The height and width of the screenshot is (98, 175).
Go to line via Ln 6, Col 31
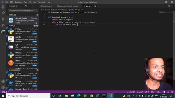tap(130, 92)
